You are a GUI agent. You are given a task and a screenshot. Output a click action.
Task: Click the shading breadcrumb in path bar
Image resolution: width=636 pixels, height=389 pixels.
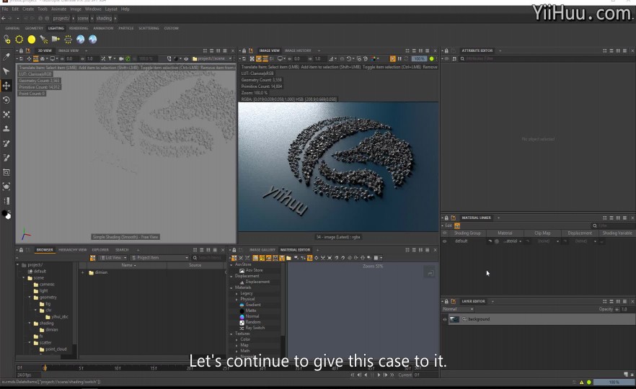point(104,18)
